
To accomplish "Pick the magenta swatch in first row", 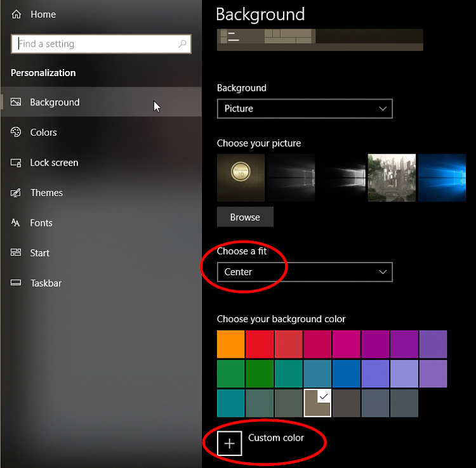I will point(347,344).
